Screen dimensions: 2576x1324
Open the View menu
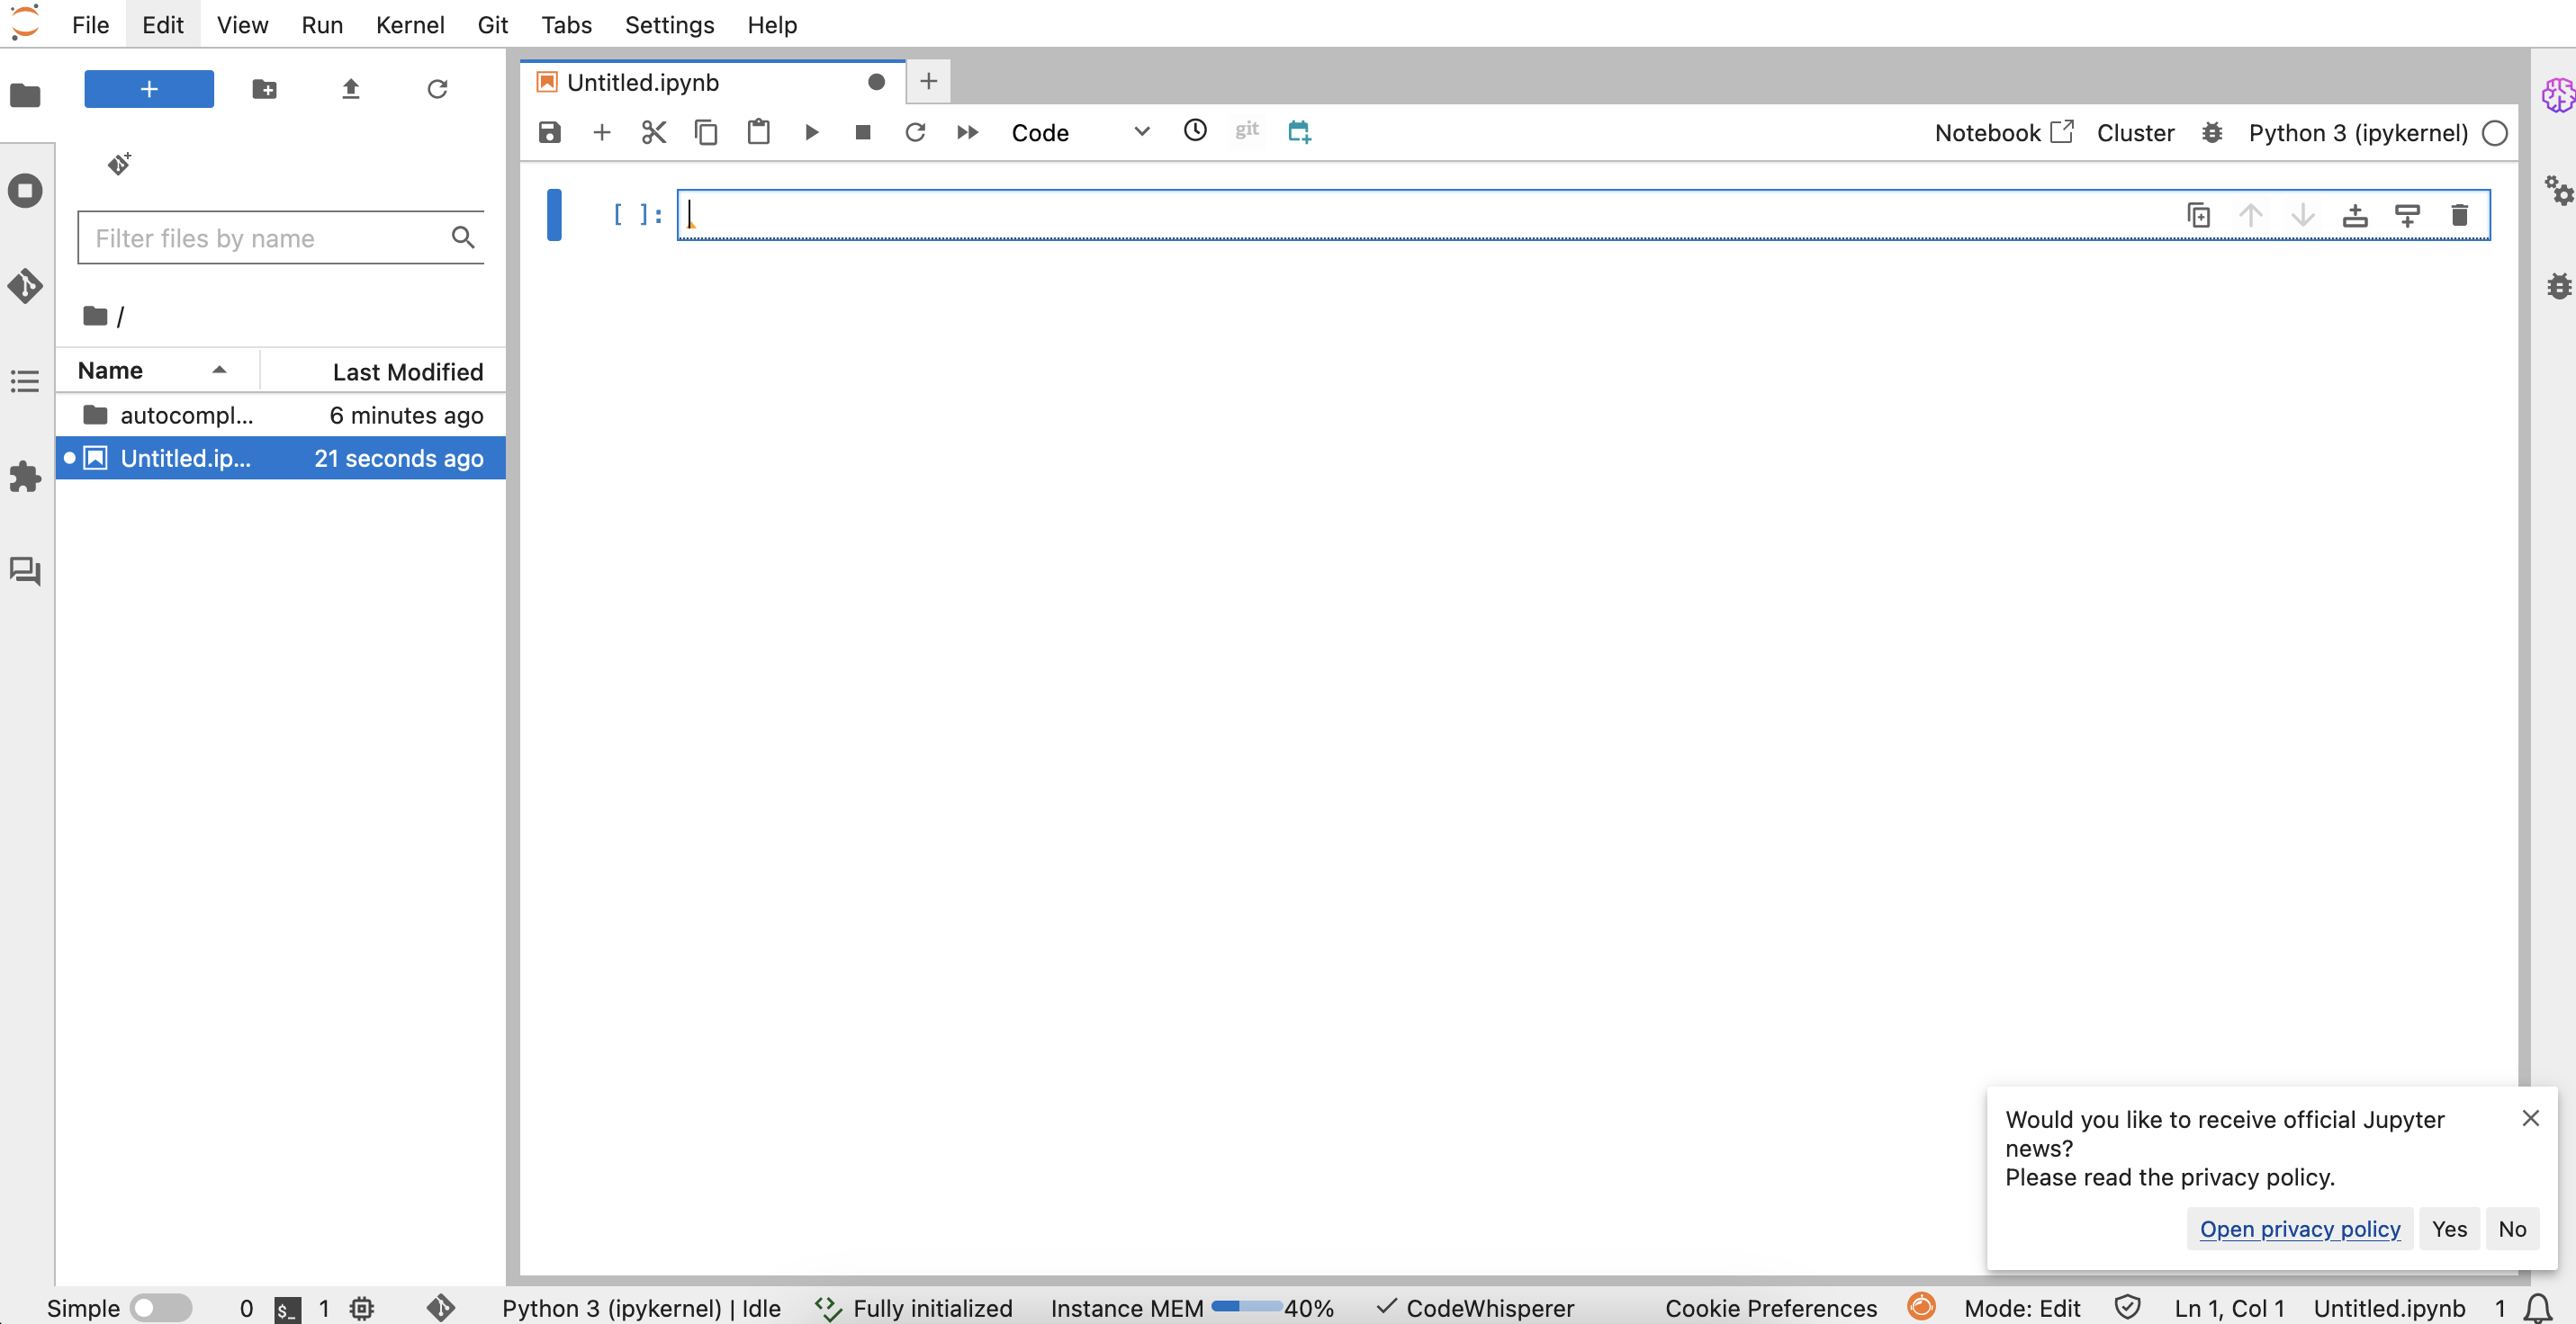(x=242, y=24)
